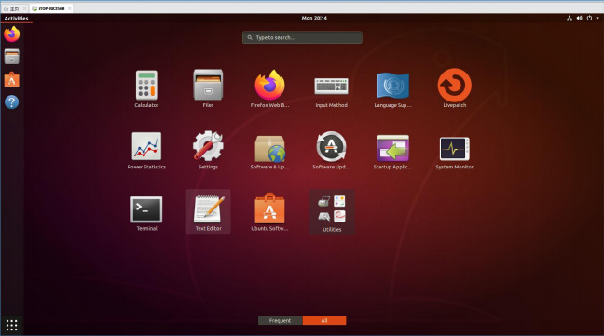Viewport: 604px width, 336px height.
Task: Select the home tab in VM window
Action: pos(15,8)
